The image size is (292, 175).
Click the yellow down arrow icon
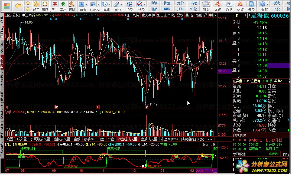point(28,9)
